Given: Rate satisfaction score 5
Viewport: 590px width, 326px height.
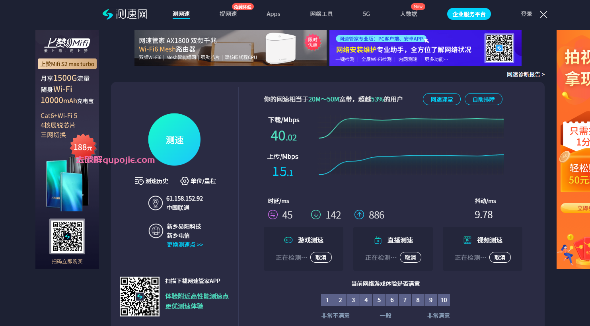Looking at the screenshot, I should click(x=379, y=300).
